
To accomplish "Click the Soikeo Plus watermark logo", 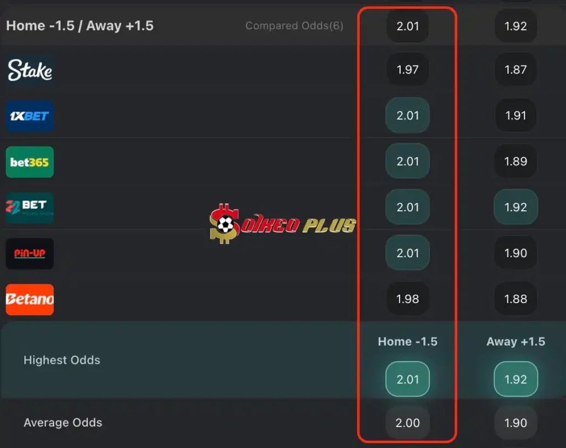I will coord(282,224).
